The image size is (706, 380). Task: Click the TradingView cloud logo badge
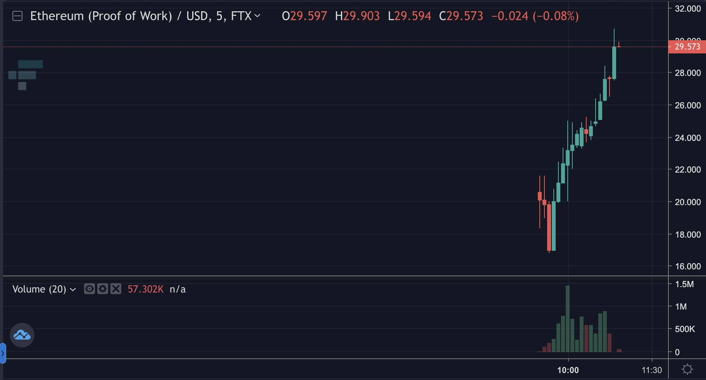[x=22, y=335]
